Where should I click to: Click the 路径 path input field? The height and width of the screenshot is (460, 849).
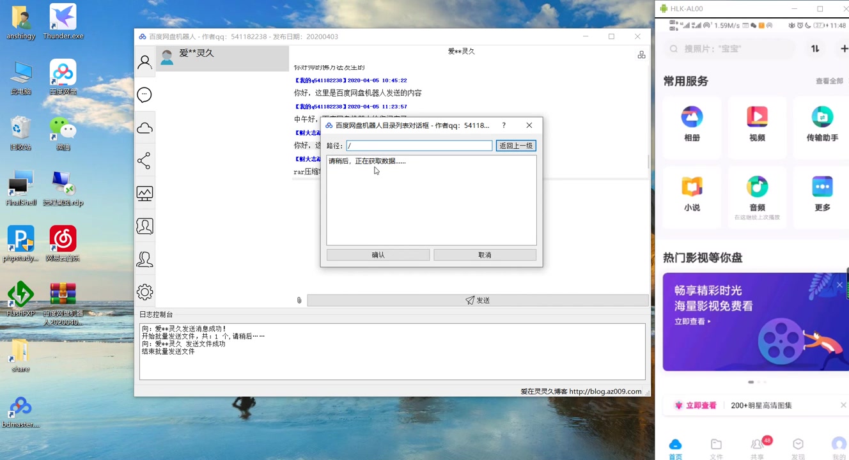tap(419, 146)
